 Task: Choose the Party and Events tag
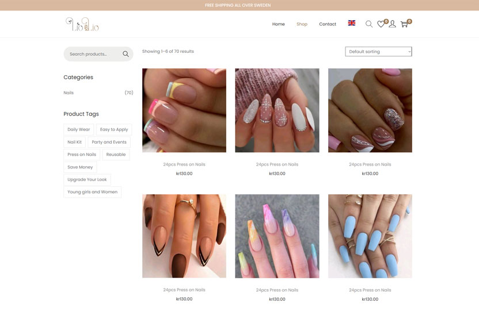(x=109, y=142)
